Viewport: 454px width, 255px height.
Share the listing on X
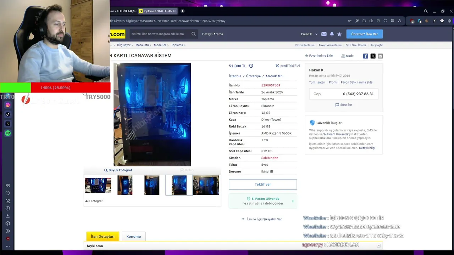373,56
